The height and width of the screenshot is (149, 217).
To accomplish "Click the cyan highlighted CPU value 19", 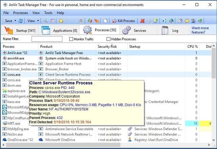I will click(192, 123).
